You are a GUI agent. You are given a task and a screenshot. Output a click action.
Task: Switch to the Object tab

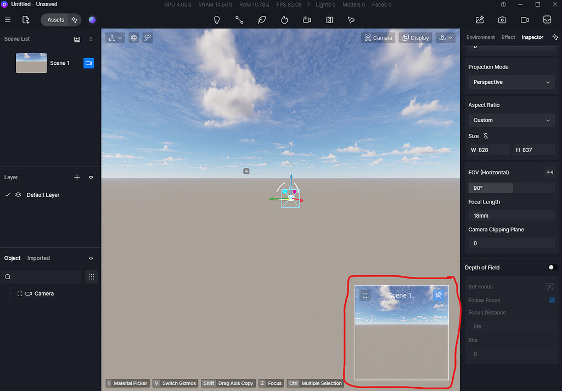coord(12,258)
